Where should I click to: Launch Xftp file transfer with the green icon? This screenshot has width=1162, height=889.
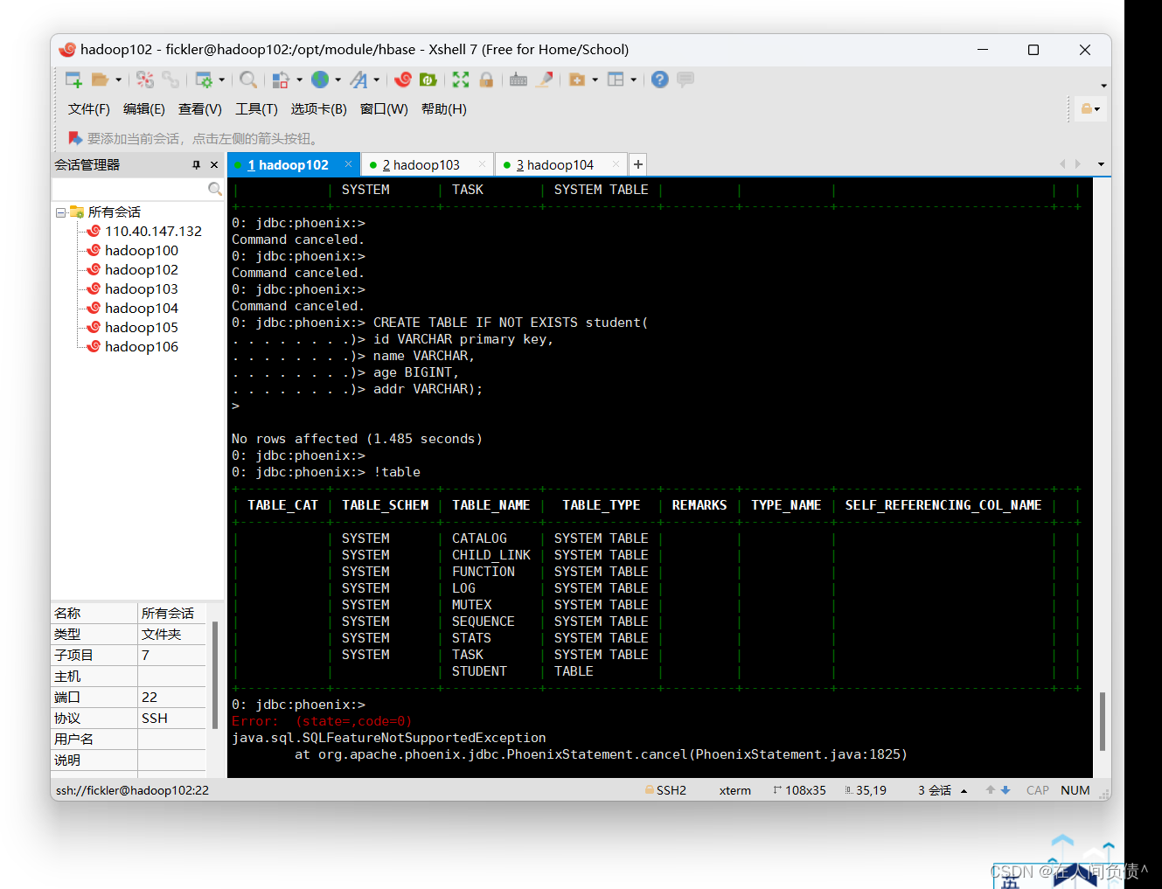428,80
